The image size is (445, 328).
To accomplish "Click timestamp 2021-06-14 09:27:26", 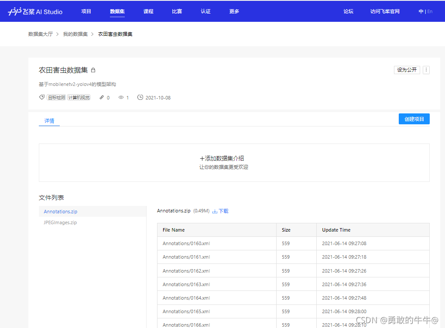I will pos(344,271).
